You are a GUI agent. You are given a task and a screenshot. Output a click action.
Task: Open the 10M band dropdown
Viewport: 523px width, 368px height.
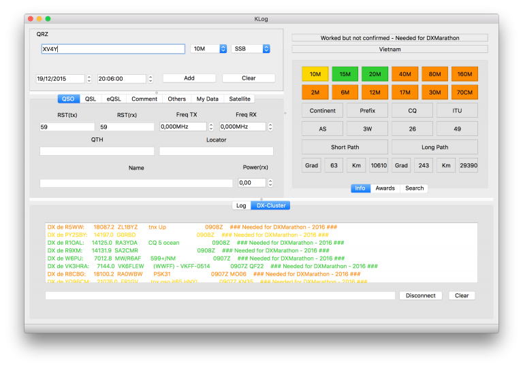point(208,48)
